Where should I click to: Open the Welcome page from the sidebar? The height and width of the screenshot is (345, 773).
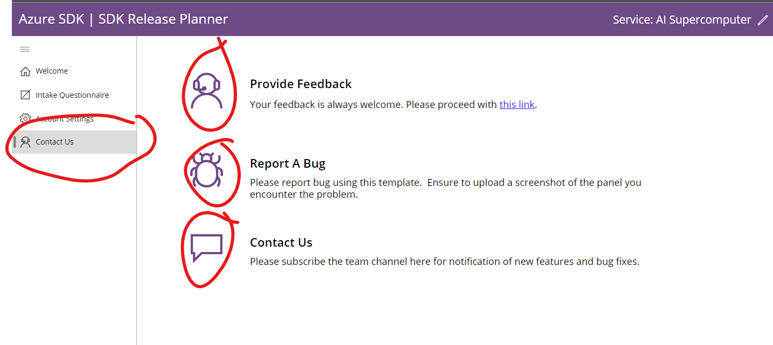pos(51,70)
